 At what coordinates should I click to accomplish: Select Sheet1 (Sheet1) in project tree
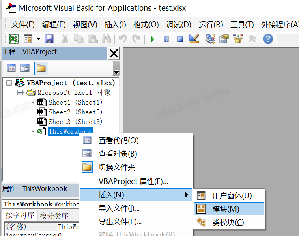coord(75,102)
